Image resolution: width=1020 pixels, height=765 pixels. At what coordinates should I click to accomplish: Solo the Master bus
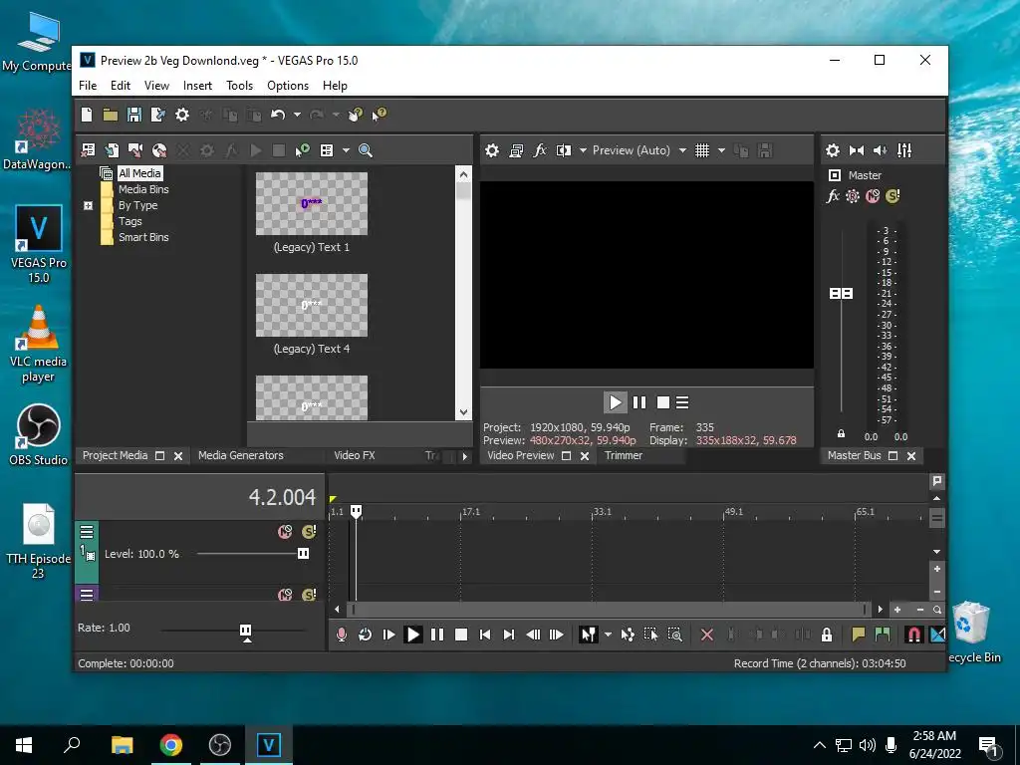(892, 196)
